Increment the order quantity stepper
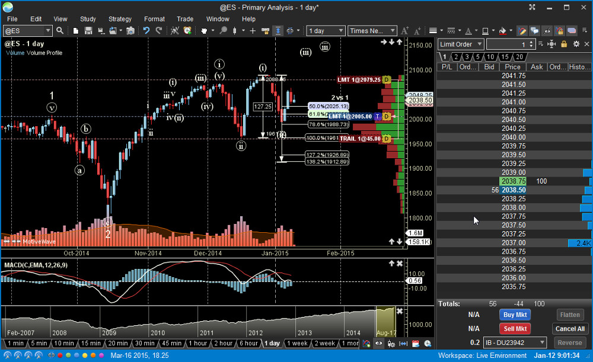593x362 pixels. 531,42
